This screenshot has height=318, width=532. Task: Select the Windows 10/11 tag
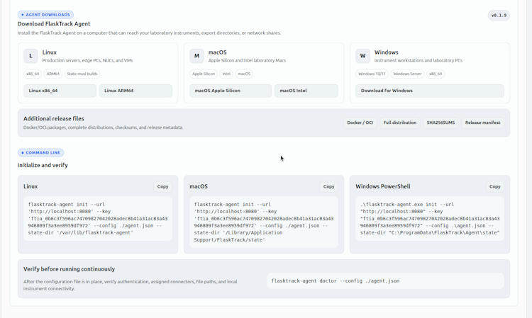tap(372, 74)
